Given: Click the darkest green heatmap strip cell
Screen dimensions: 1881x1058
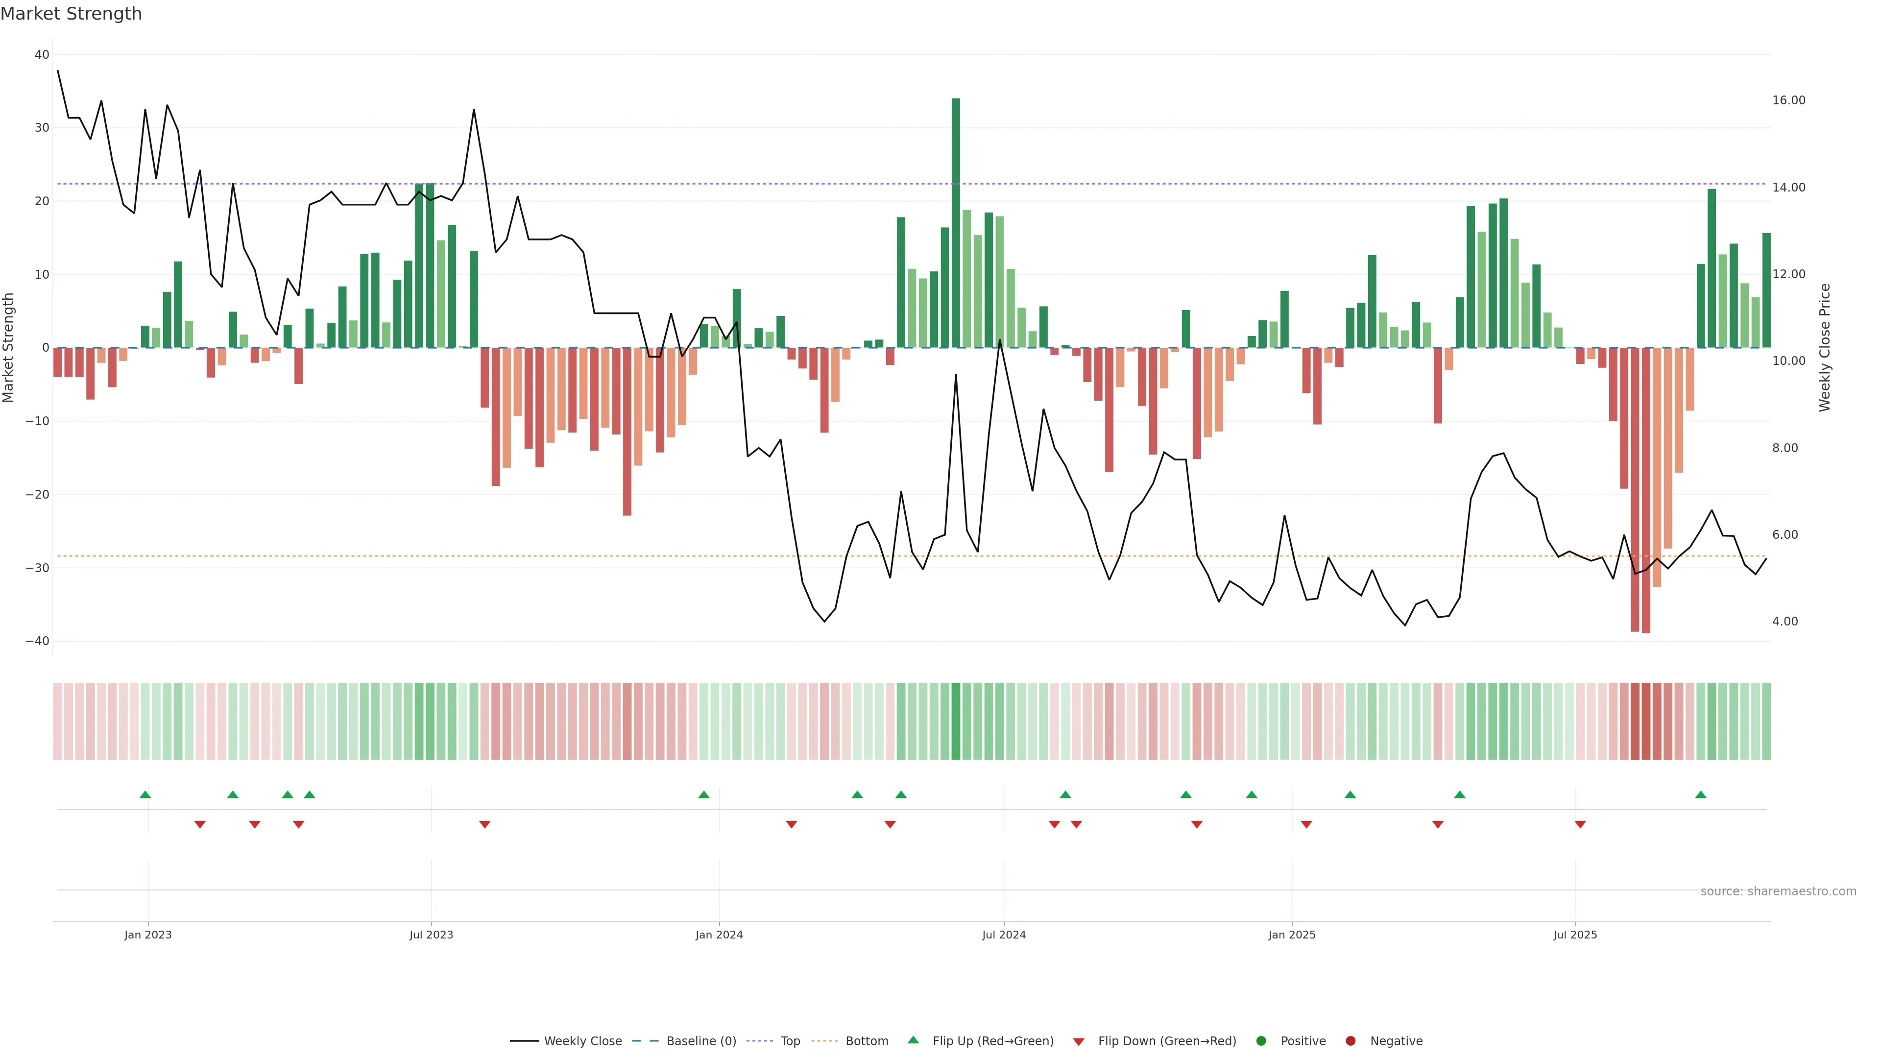Looking at the screenshot, I should click(956, 721).
